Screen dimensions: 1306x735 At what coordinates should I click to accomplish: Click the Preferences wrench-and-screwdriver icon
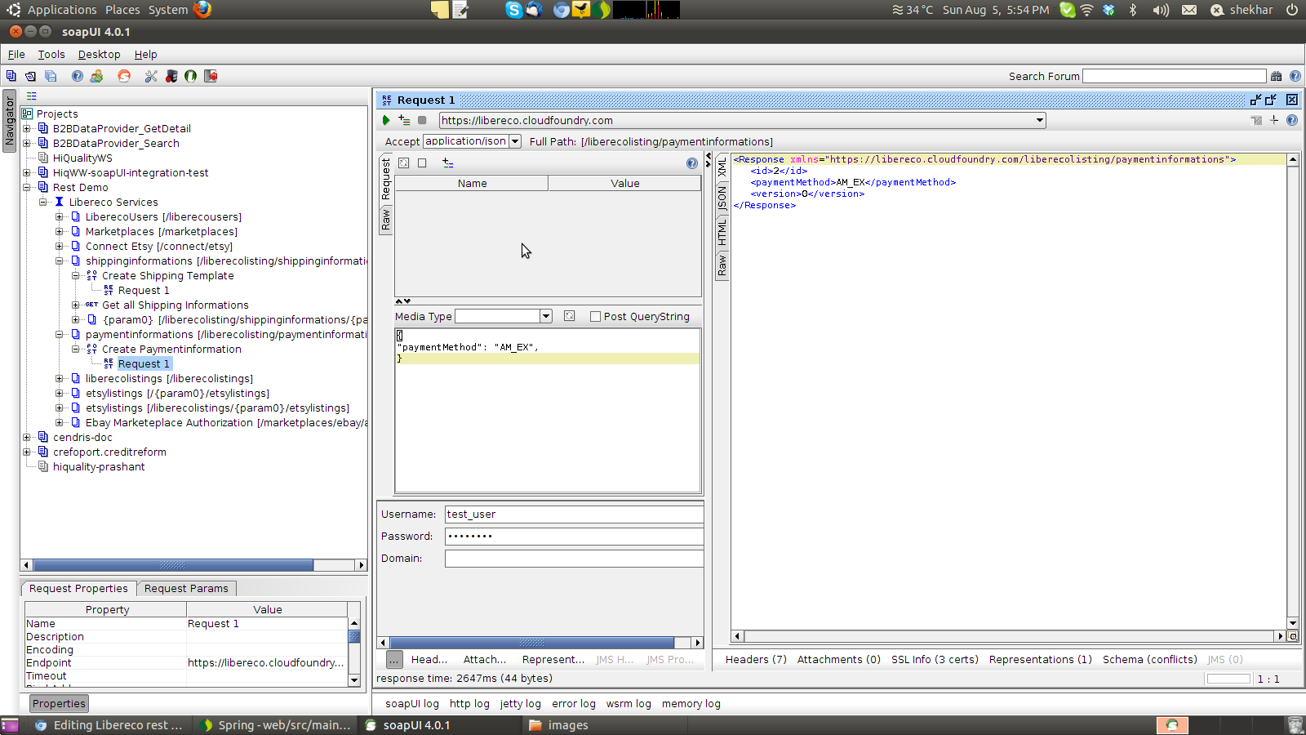pyautogui.click(x=151, y=76)
